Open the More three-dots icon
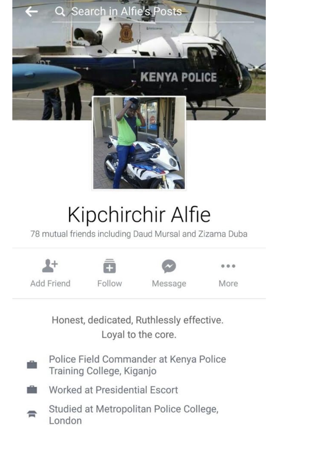Viewport: 319px width, 453px height. pos(228,266)
